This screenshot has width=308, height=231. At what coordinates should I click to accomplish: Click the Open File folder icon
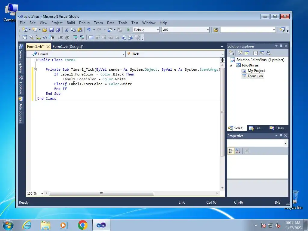[45, 30]
